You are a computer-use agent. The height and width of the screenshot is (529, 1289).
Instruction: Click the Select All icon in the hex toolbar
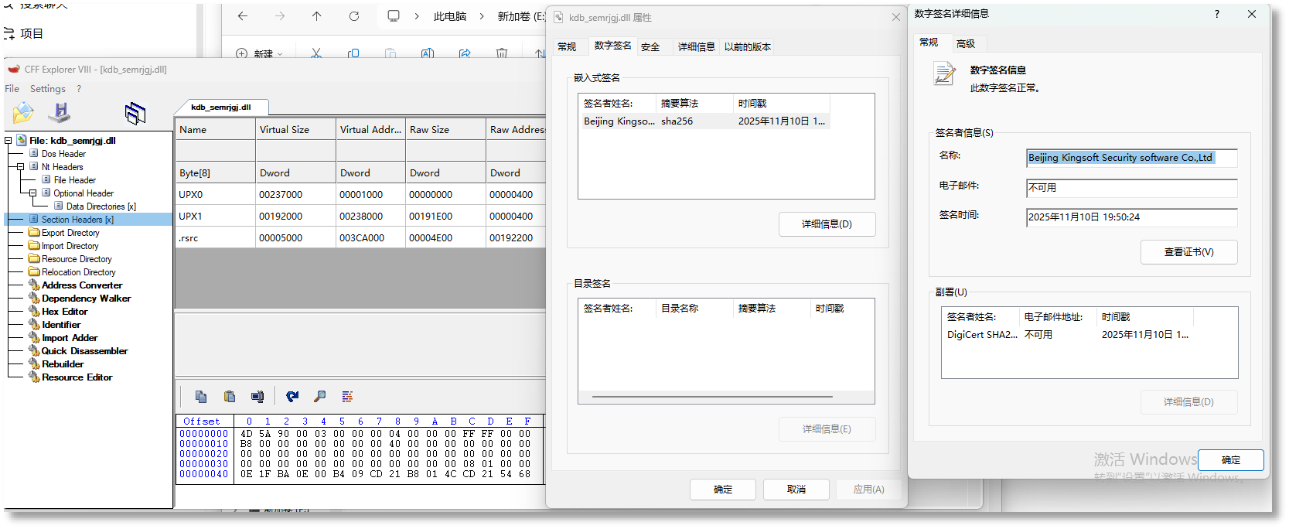(x=257, y=397)
